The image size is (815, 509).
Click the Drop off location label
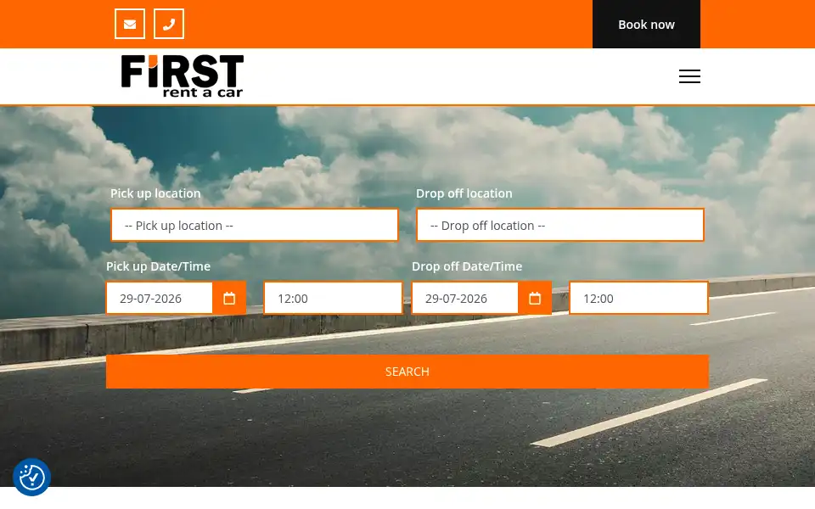[464, 193]
